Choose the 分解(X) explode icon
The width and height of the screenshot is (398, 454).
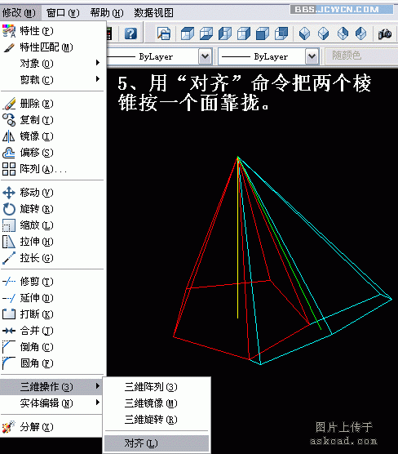(x=9, y=427)
